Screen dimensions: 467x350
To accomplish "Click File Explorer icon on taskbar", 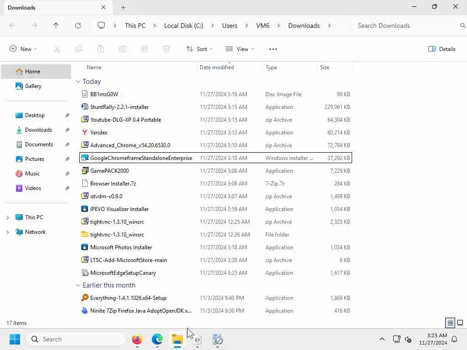I will tap(177, 339).
